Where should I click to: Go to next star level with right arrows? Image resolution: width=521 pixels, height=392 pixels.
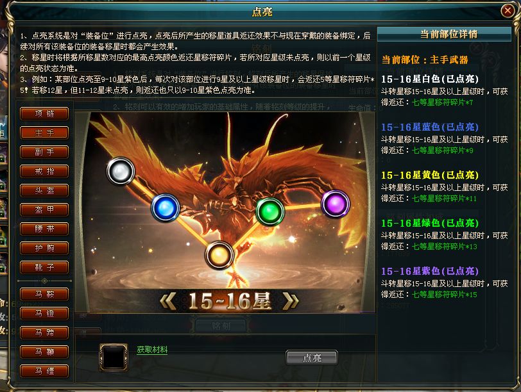click(291, 301)
